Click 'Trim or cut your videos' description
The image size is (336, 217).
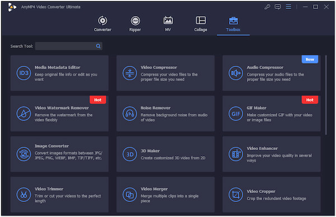point(68,199)
